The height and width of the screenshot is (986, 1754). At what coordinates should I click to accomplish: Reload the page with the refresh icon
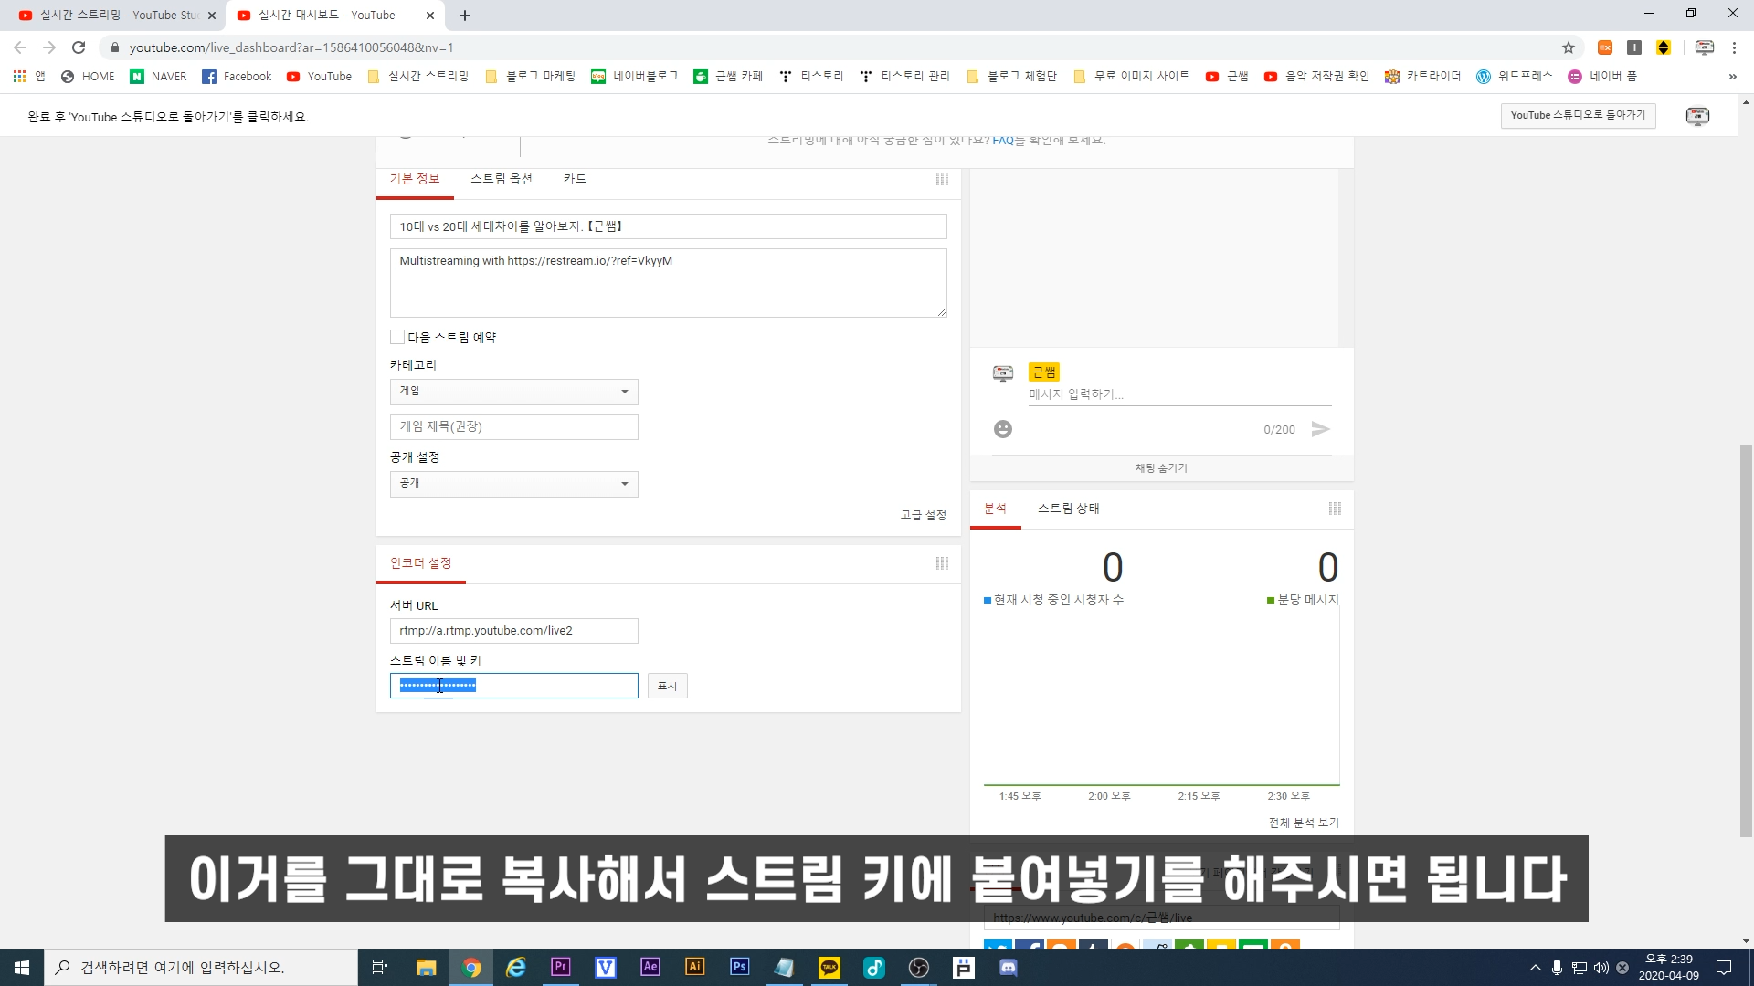coord(79,47)
